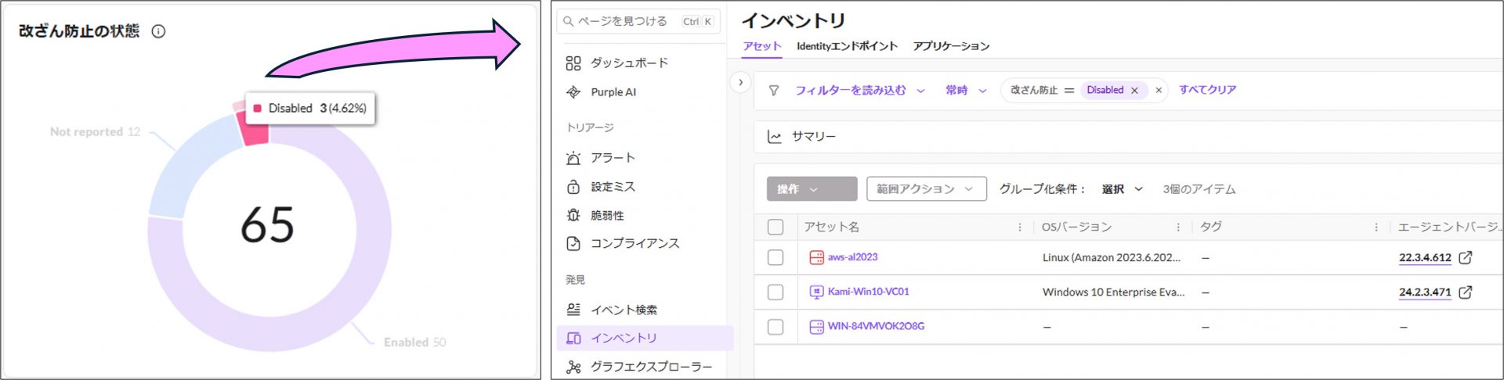Screen dimensions: 1504x380
Task: Open the 常時 time range dropdown
Action: (x=965, y=91)
